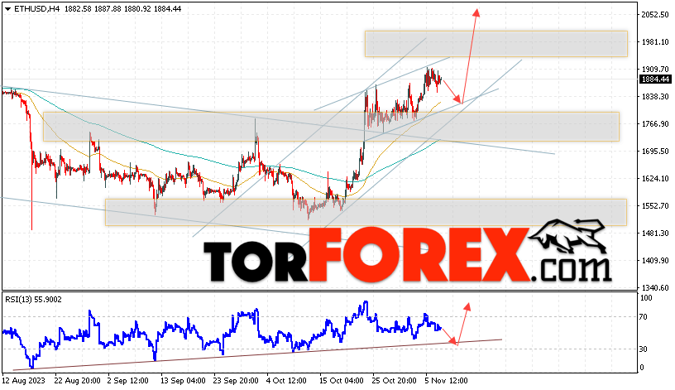The height and width of the screenshot is (390, 675).
Task: Click the 15 Oct 04:00 time label
Action: (x=342, y=381)
